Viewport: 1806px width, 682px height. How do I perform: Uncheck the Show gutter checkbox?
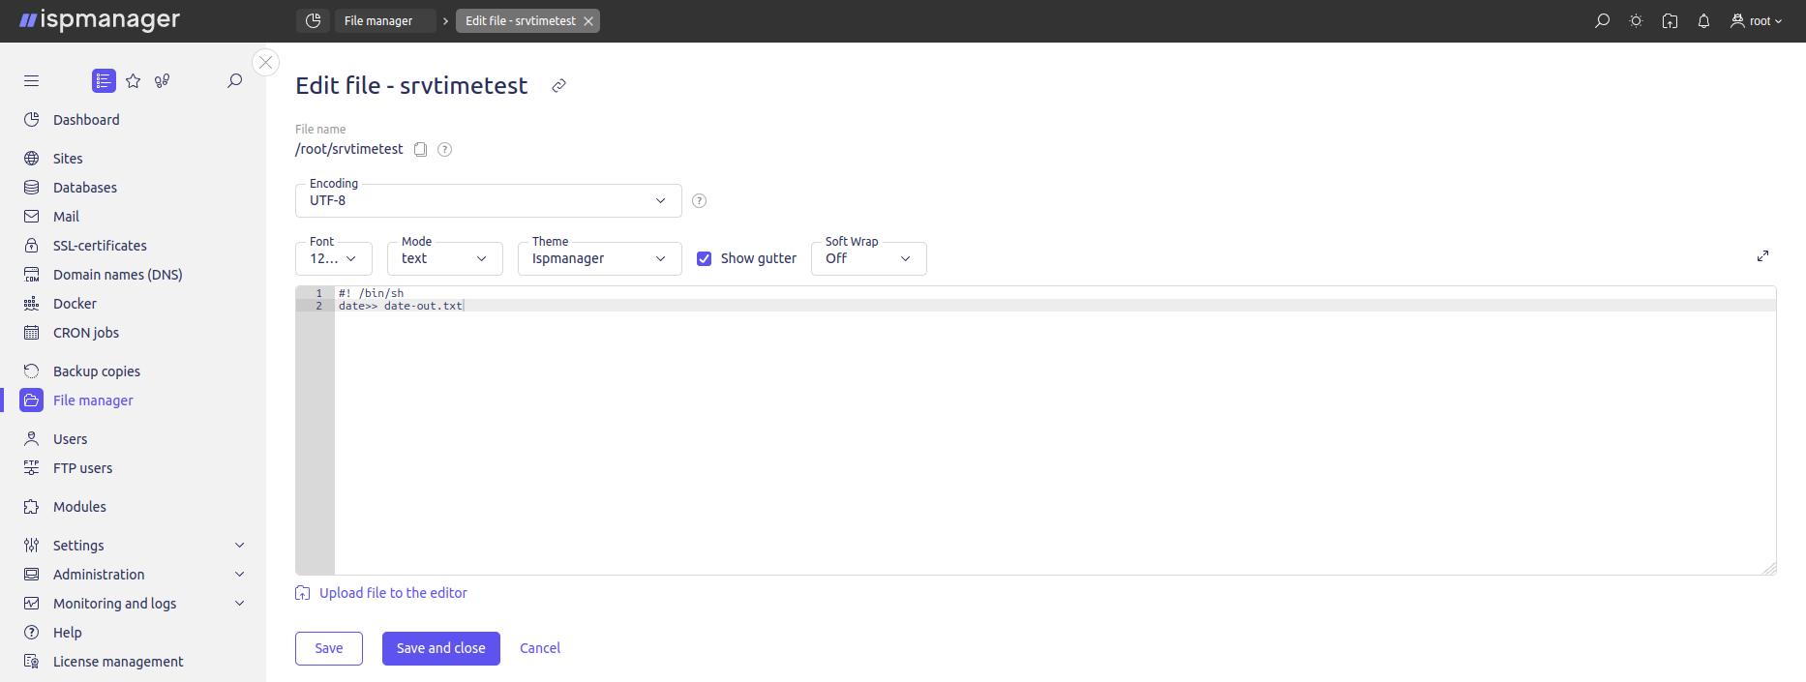(705, 258)
